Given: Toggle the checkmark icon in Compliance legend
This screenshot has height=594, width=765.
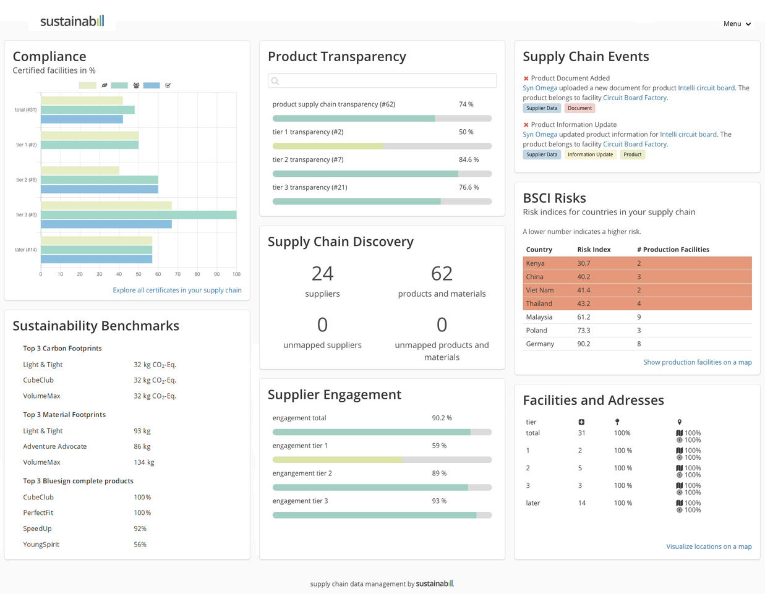Looking at the screenshot, I should (168, 85).
